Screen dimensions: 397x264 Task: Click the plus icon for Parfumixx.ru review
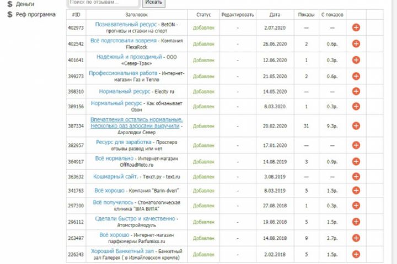coord(356,238)
